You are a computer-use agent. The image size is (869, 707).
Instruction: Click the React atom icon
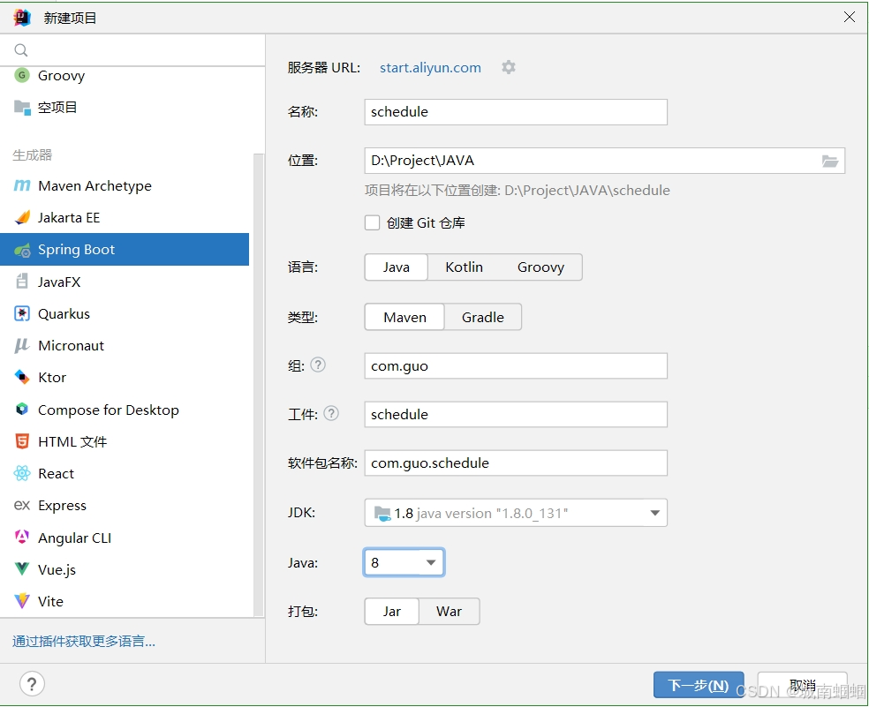pos(21,473)
